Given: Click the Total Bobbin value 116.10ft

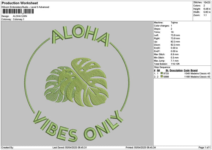Looking at the screenshot, I should click(176, 64).
